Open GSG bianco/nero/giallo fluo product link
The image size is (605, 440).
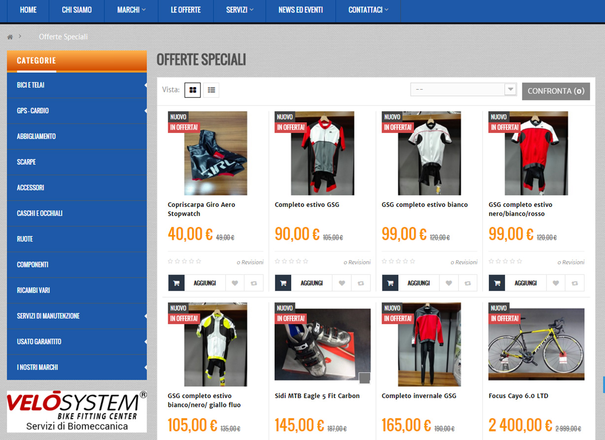click(204, 401)
